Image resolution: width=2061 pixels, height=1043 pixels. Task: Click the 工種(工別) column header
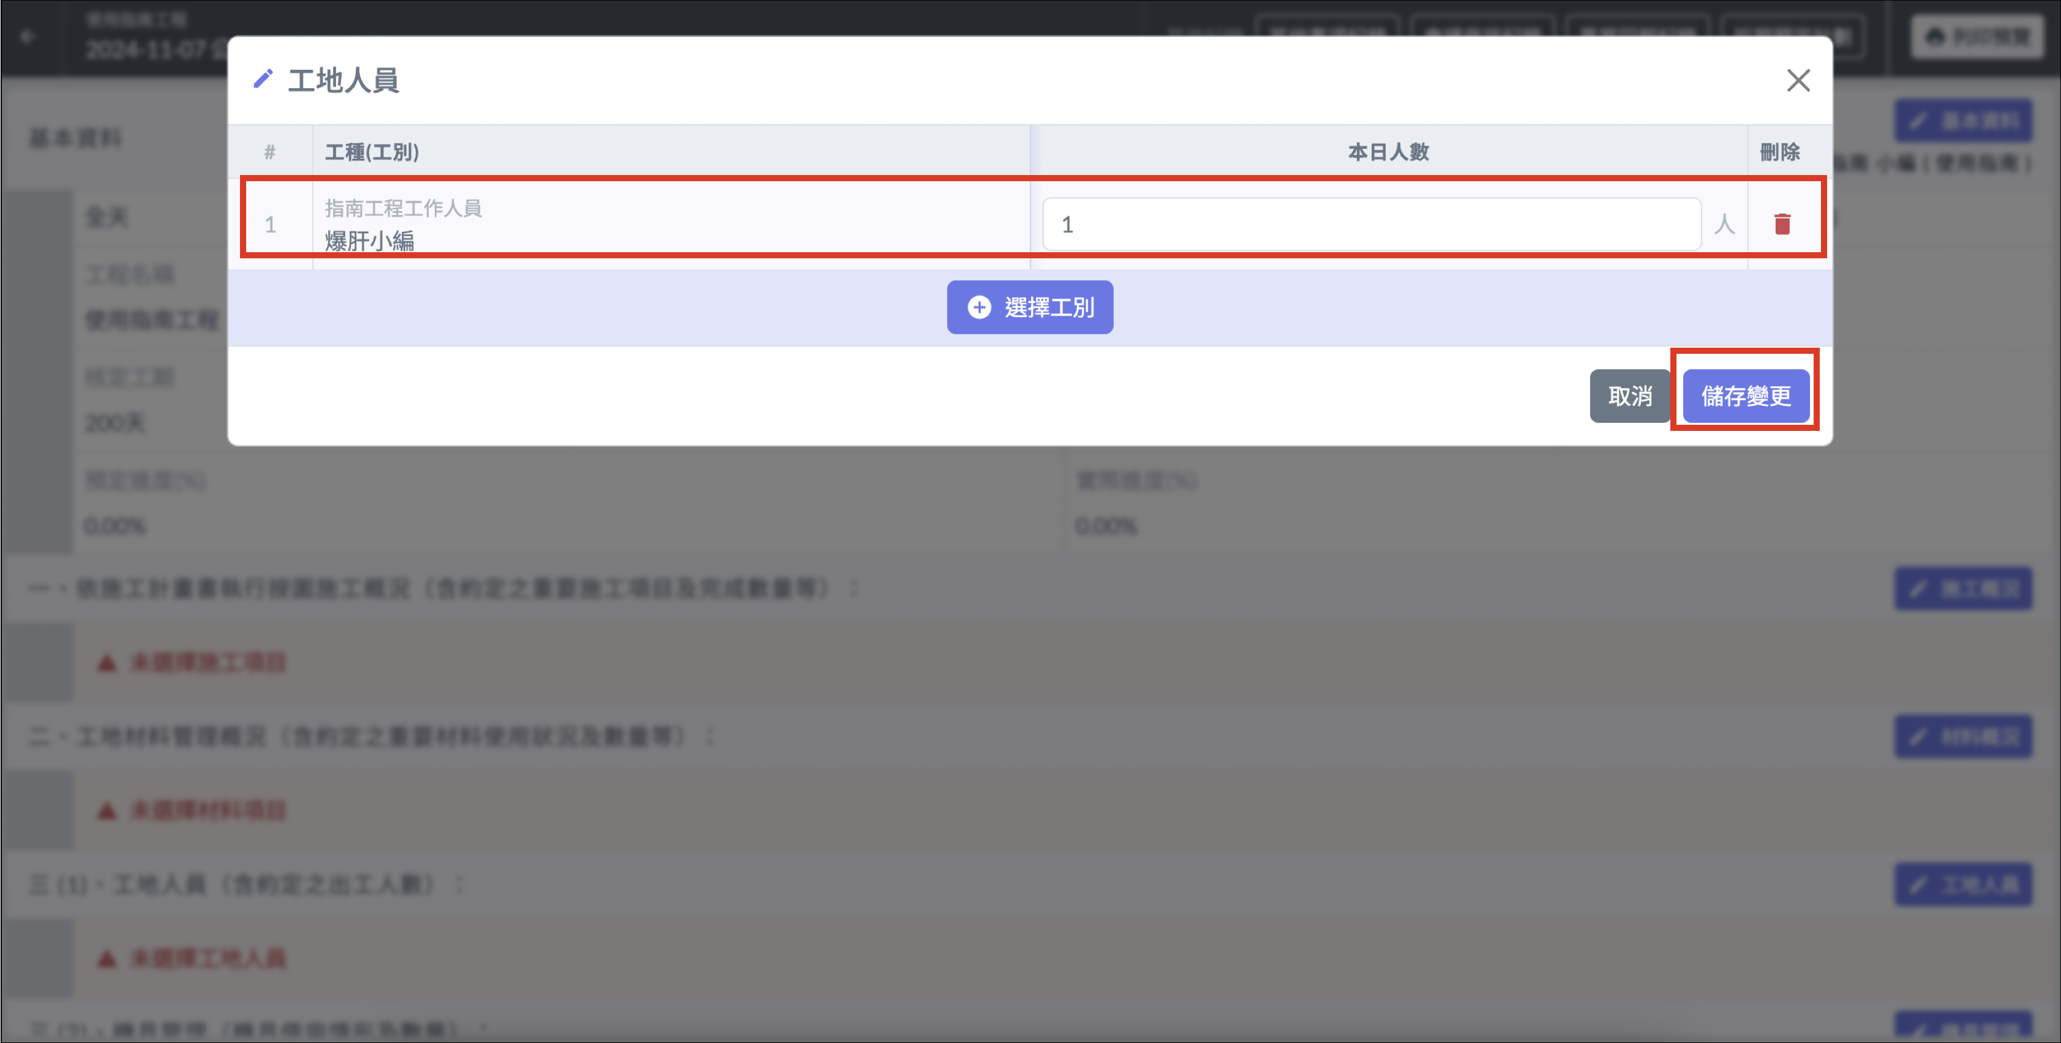372,152
